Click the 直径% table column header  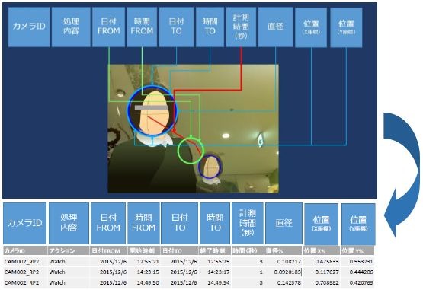pos(284,250)
